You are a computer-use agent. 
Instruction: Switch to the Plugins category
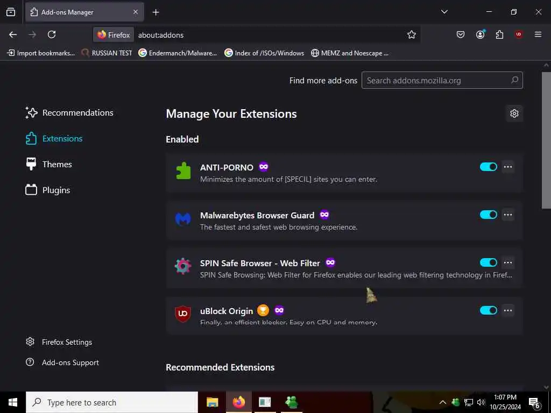coord(48,190)
